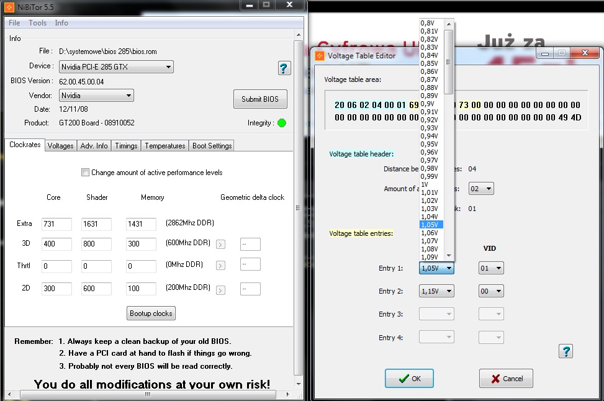Switch to the Boot Settings tab
604x401 pixels.
(212, 146)
